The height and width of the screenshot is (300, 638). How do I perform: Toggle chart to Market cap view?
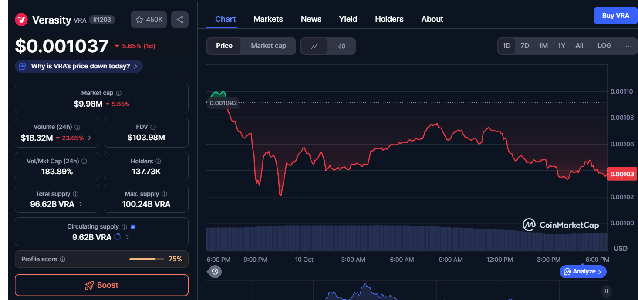coord(268,46)
